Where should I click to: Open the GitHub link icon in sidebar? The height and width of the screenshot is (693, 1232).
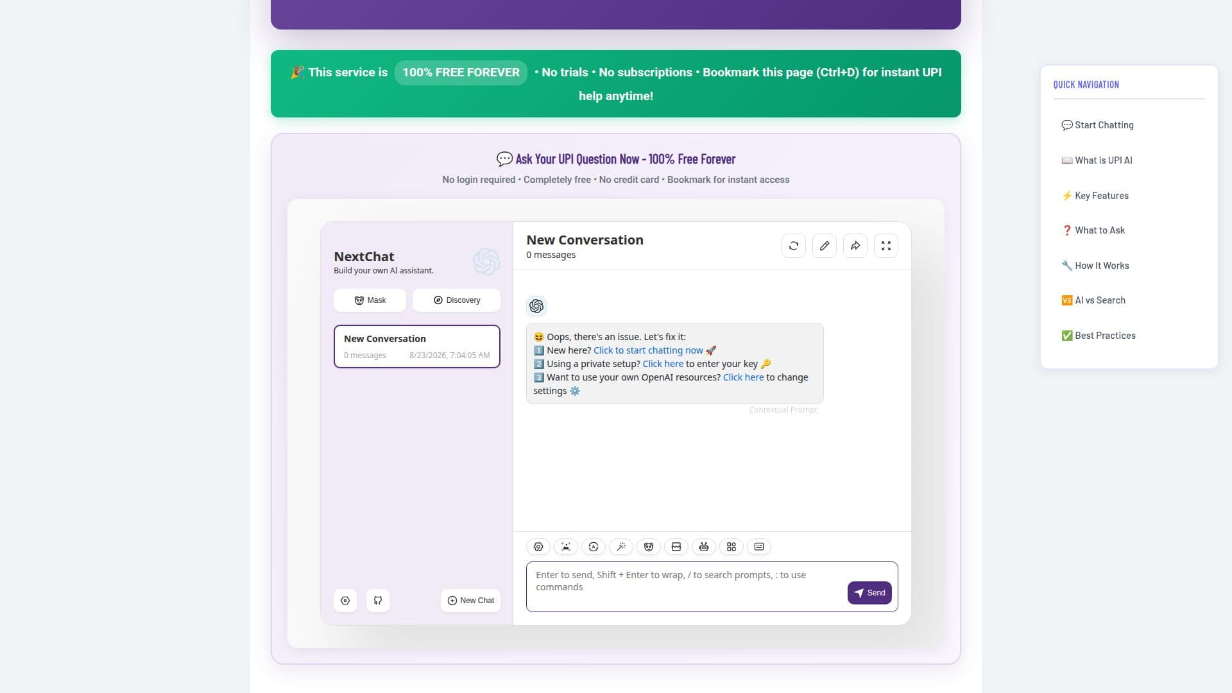point(378,601)
